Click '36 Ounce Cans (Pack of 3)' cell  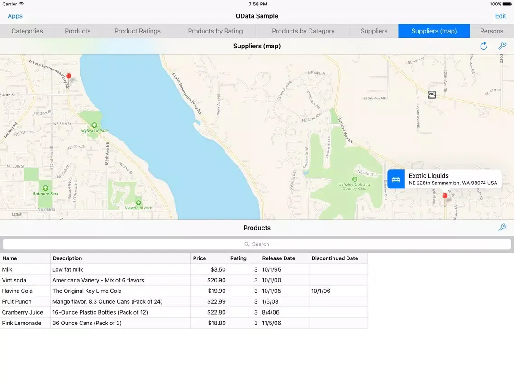(x=120, y=323)
